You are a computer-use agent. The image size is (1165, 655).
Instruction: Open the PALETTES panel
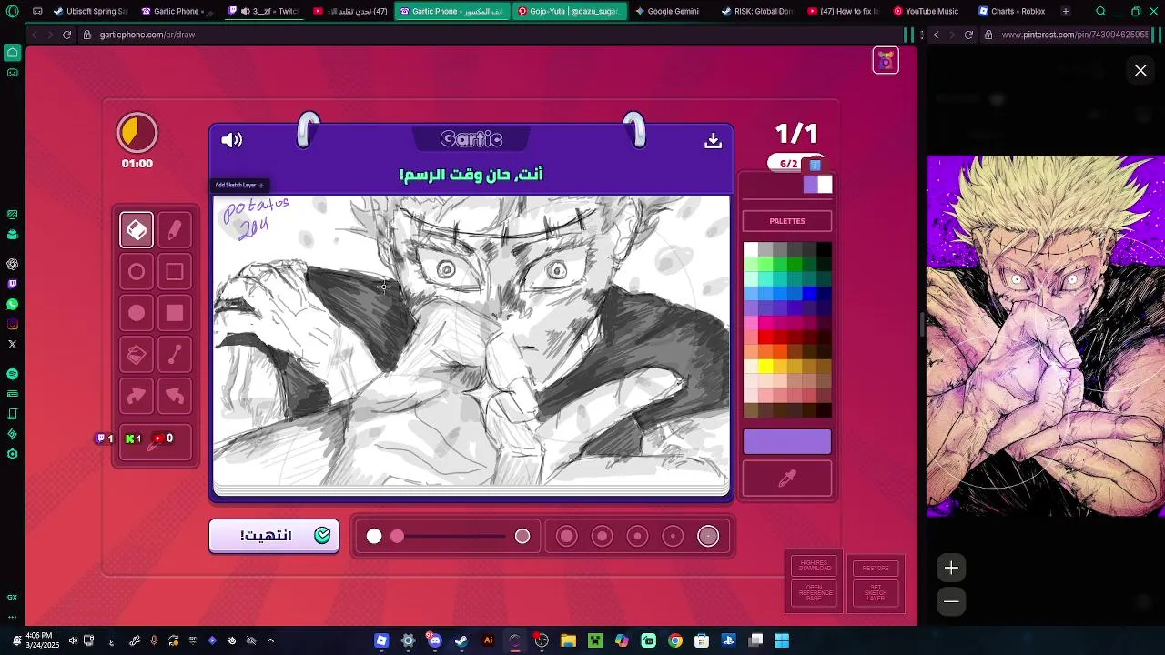coord(787,221)
